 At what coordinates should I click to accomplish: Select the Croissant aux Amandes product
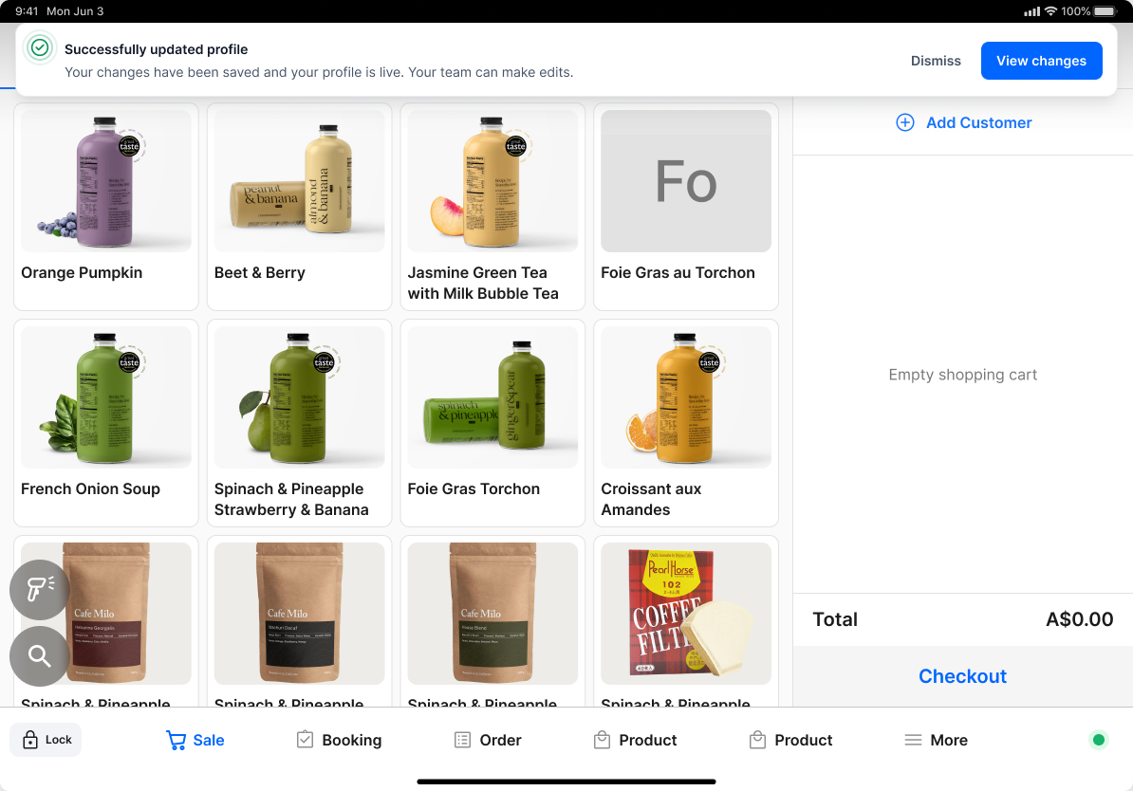pos(686,423)
